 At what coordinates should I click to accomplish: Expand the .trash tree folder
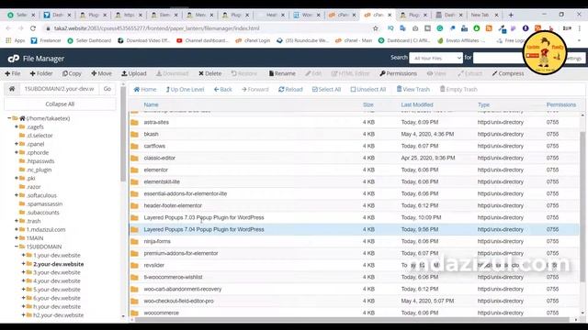coord(17,221)
